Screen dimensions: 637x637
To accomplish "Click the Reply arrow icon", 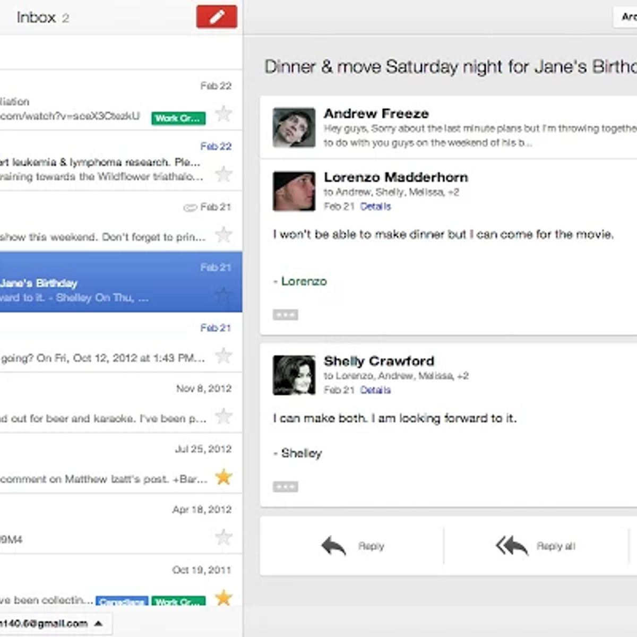I will (x=333, y=546).
